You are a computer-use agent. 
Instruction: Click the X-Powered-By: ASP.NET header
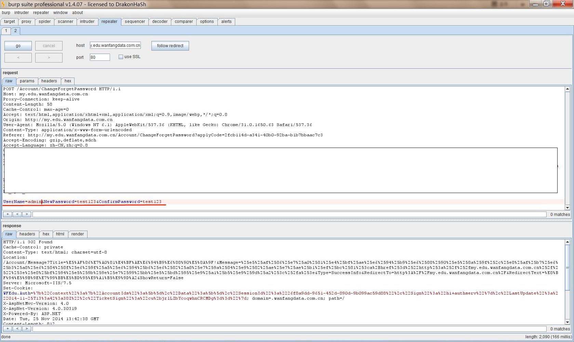(32, 314)
